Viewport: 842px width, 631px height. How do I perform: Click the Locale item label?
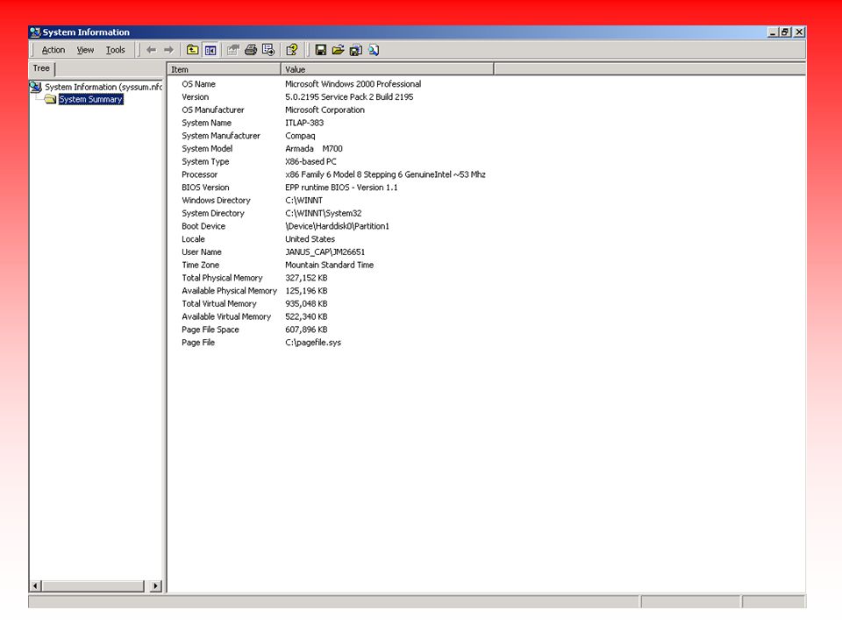(193, 238)
